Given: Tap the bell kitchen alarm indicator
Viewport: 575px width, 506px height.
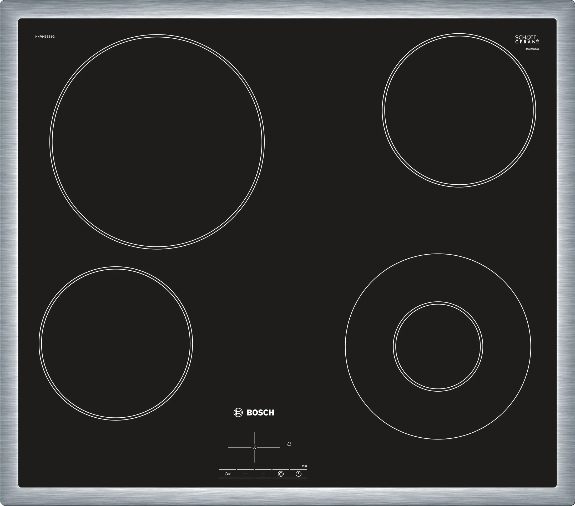Looking at the screenshot, I should (x=289, y=444).
